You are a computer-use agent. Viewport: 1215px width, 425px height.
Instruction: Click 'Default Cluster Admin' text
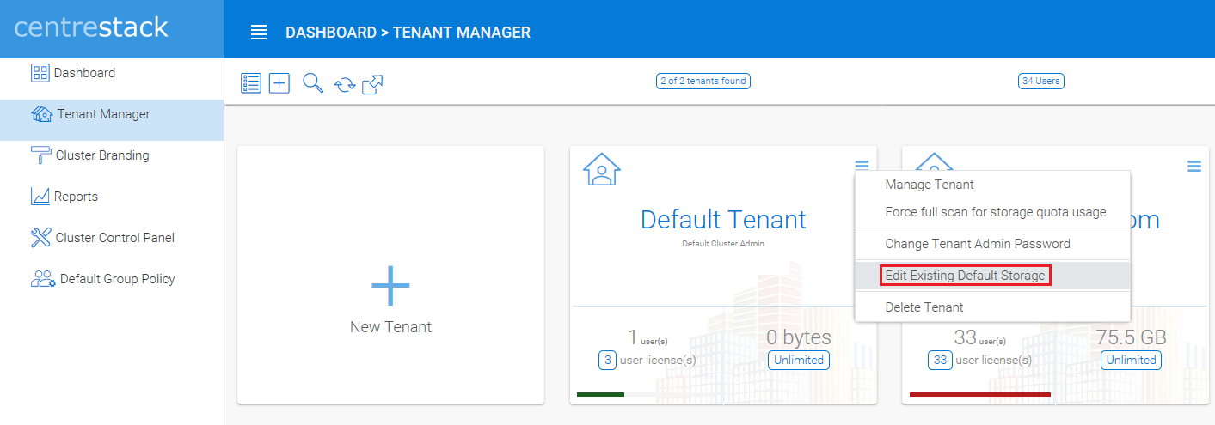tap(723, 244)
